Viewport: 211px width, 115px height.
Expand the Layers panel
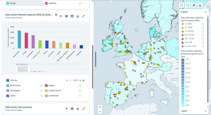pos(206,111)
